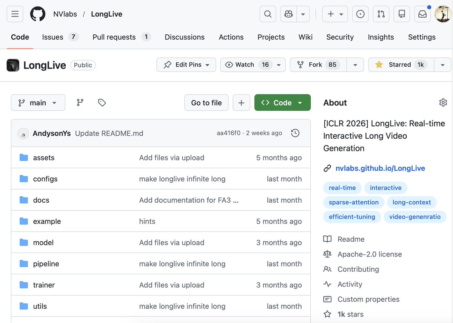This screenshot has height=323, width=453.
Task: Switch to the Issues tab
Action: coord(60,37)
